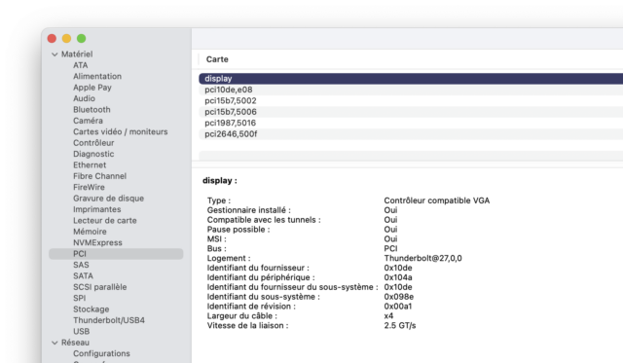Open the USB sidebar item

tap(81, 331)
